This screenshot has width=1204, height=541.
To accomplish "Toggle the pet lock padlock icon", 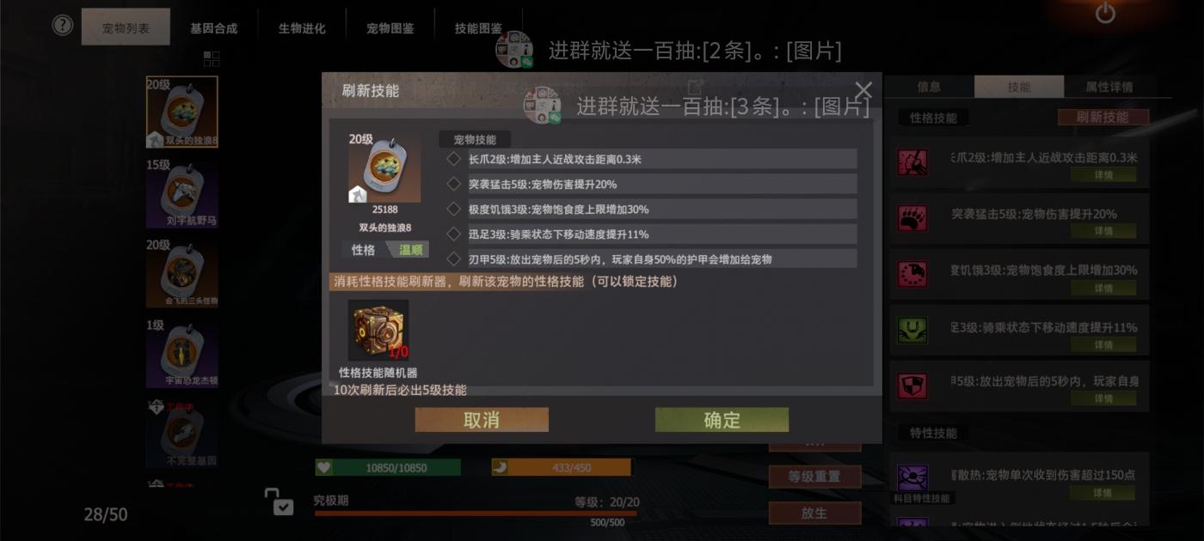I will [x=278, y=501].
